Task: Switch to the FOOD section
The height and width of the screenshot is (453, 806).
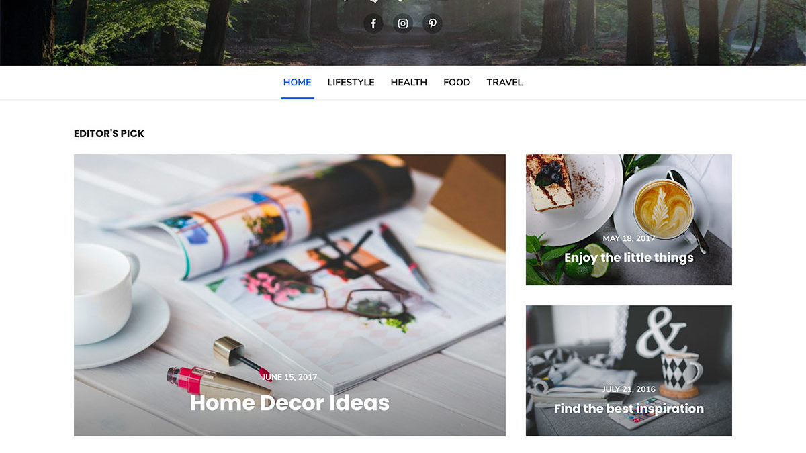Action: tap(457, 83)
